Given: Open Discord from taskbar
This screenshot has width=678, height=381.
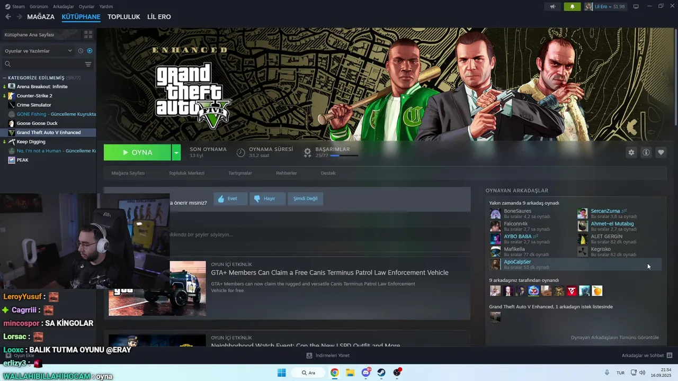Looking at the screenshot, I should (366, 373).
